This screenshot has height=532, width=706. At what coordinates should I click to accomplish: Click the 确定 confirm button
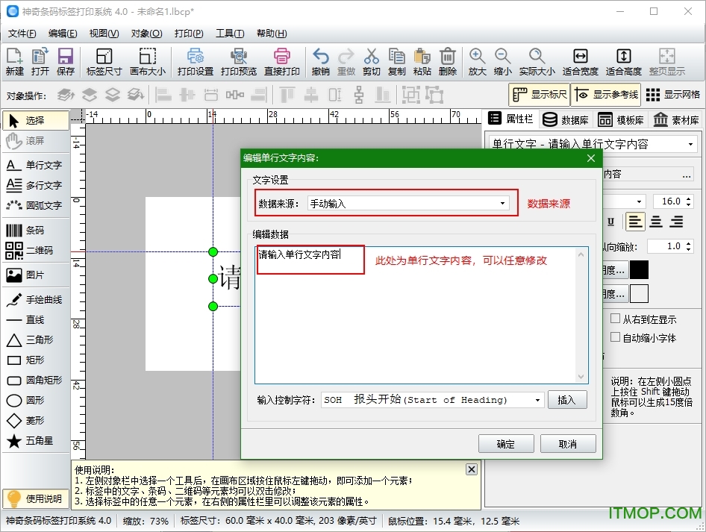pos(506,443)
